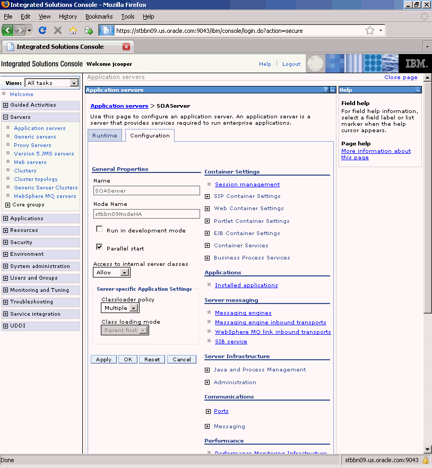Enable Run in development mode
Image resolution: width=432 pixels, height=468 pixels.
pos(99,229)
